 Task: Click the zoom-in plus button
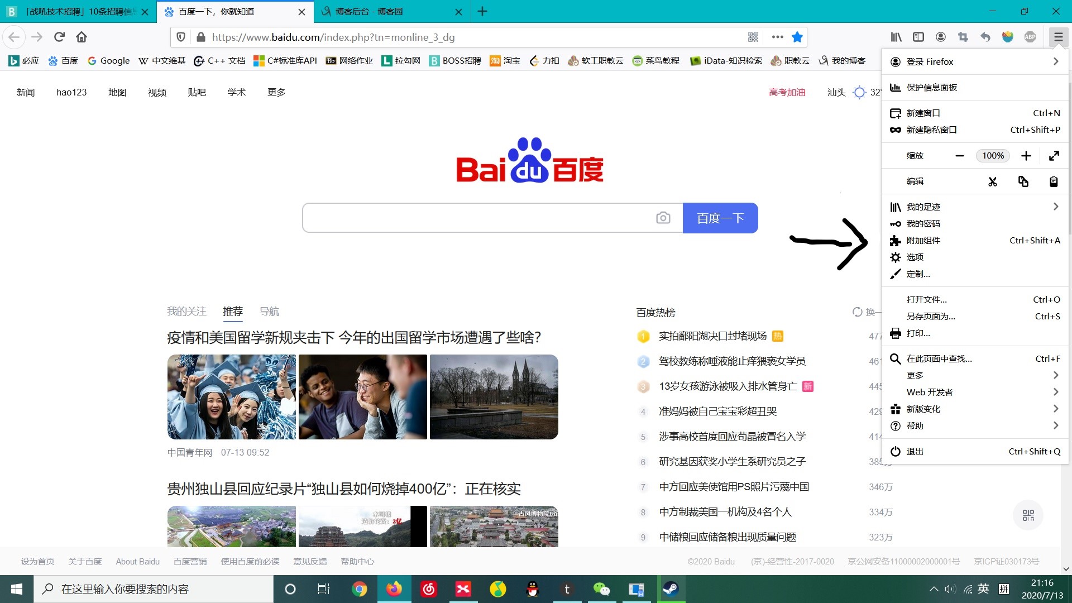pyautogui.click(x=1026, y=156)
